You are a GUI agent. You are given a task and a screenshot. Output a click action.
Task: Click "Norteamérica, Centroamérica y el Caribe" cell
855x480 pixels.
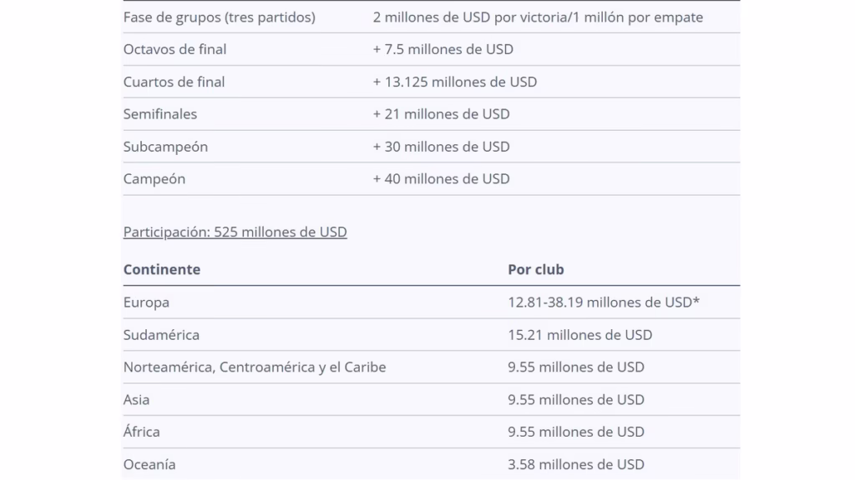point(255,367)
